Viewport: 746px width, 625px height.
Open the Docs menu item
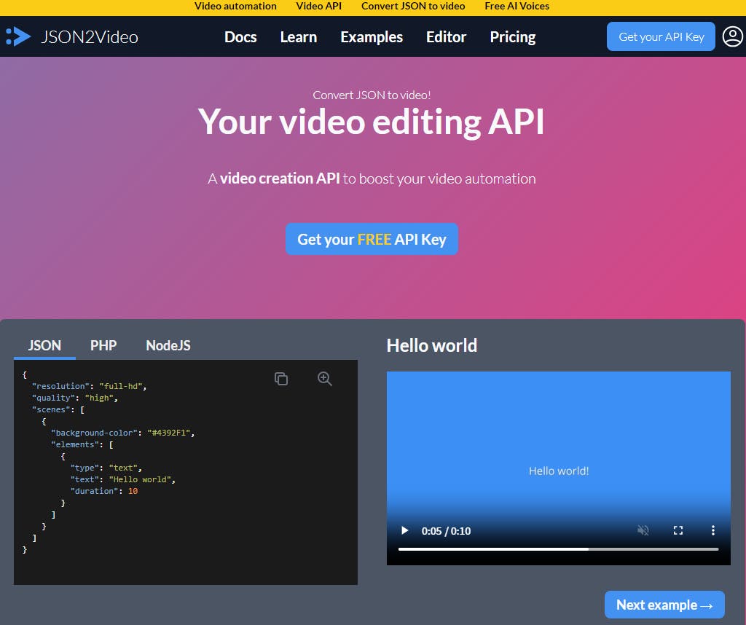click(240, 37)
